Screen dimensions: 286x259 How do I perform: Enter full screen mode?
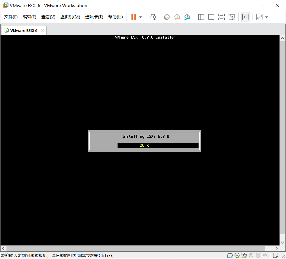point(221,17)
